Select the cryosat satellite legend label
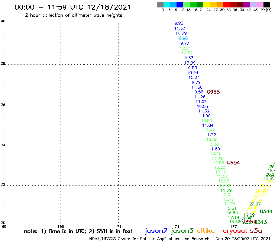This screenshot has height=242, width=275. tap(235, 231)
